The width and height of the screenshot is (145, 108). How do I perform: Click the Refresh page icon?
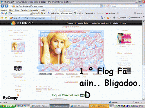pyautogui.click(x=105, y=6)
